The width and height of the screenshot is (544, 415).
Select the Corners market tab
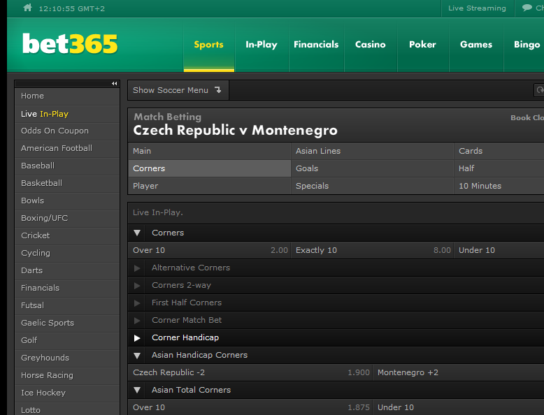pyautogui.click(x=210, y=168)
